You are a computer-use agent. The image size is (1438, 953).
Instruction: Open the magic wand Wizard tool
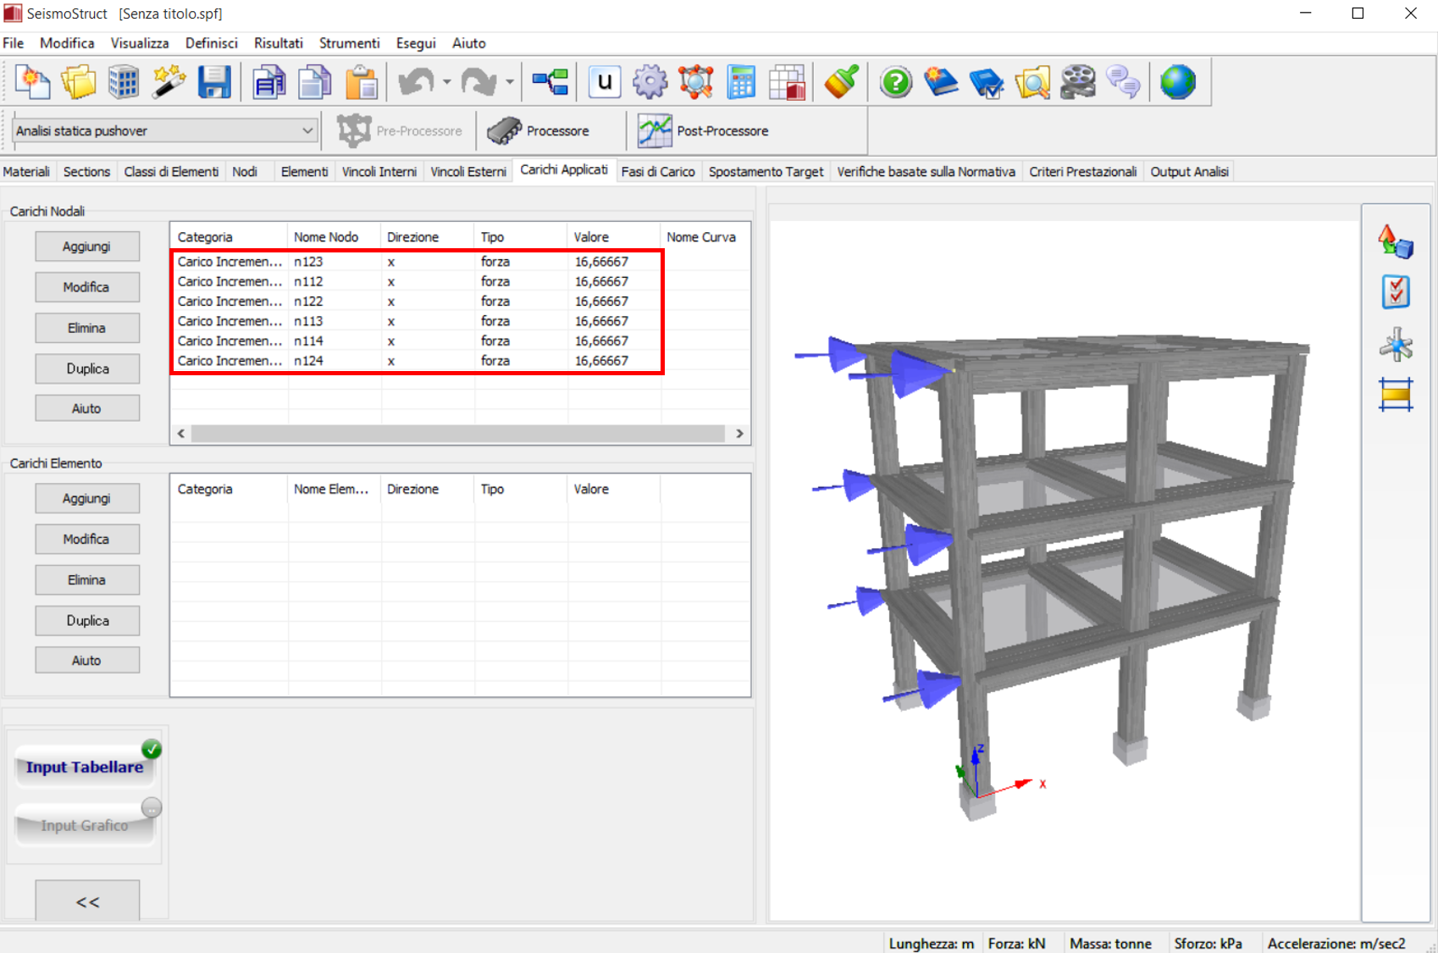click(169, 82)
